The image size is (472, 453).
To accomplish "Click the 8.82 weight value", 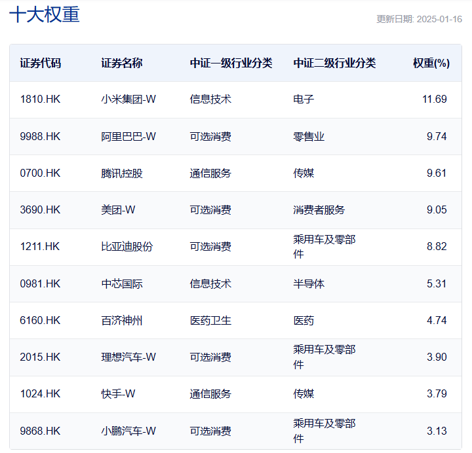I will coord(437,247).
